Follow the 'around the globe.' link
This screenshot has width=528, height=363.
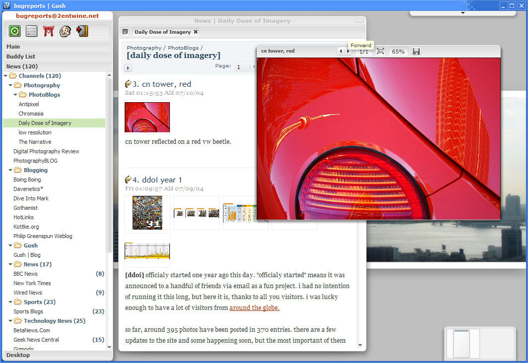(x=254, y=307)
